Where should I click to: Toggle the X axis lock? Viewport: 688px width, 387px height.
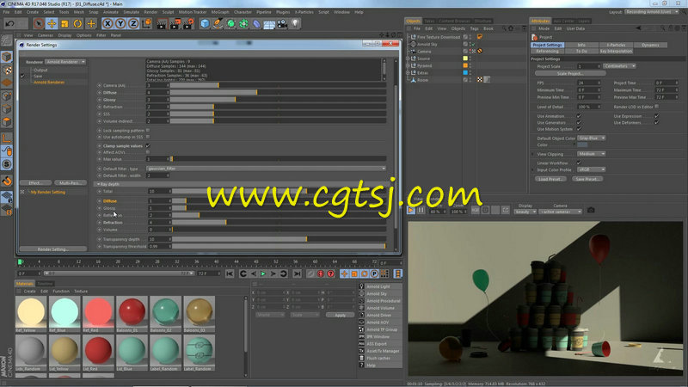coord(107,24)
